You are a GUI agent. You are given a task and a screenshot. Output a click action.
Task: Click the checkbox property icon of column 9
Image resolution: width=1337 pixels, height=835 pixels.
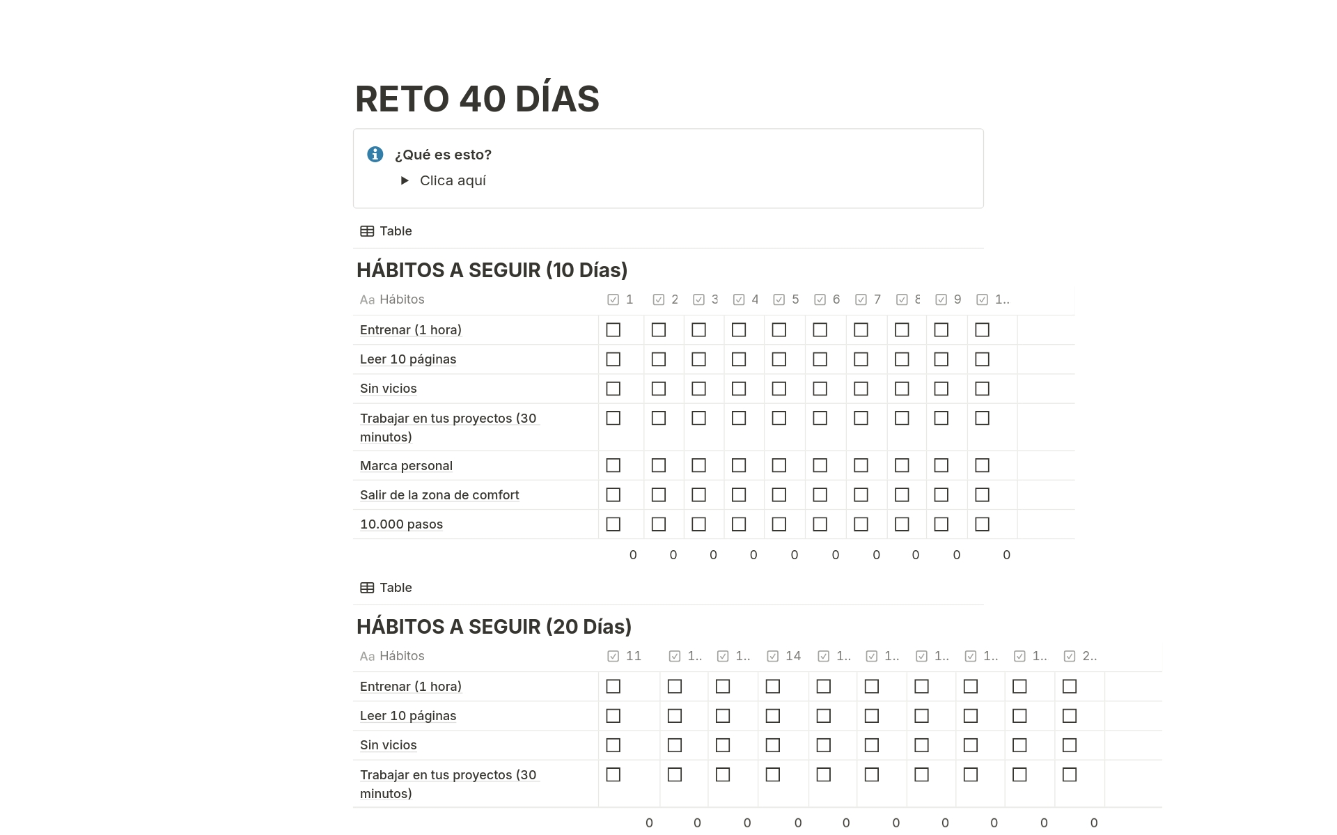click(941, 299)
